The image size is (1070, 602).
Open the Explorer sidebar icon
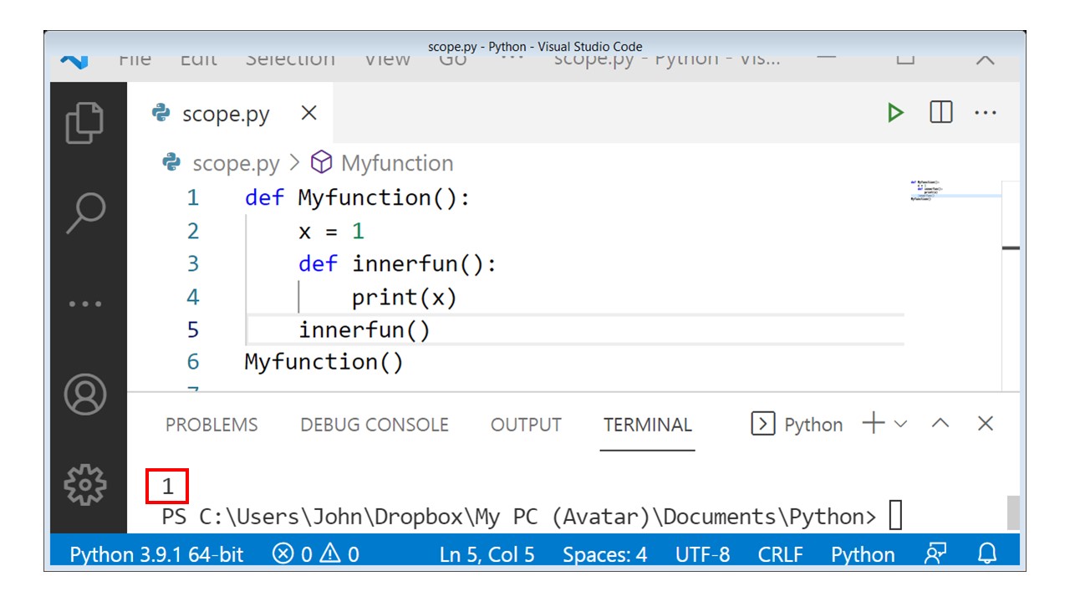point(84,124)
